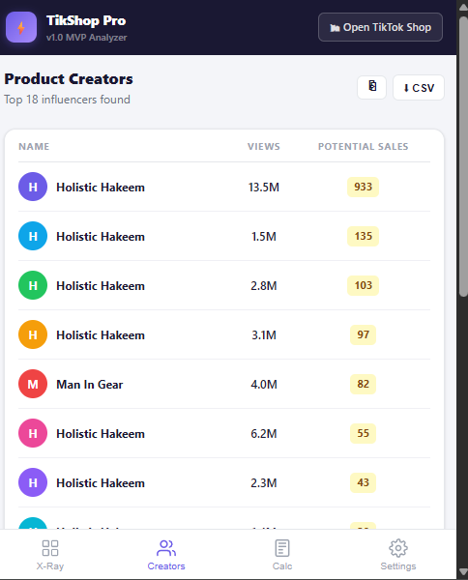Image resolution: width=468 pixels, height=580 pixels.
Task: Click the orange H avatar with 3.1M views
Action: click(33, 334)
